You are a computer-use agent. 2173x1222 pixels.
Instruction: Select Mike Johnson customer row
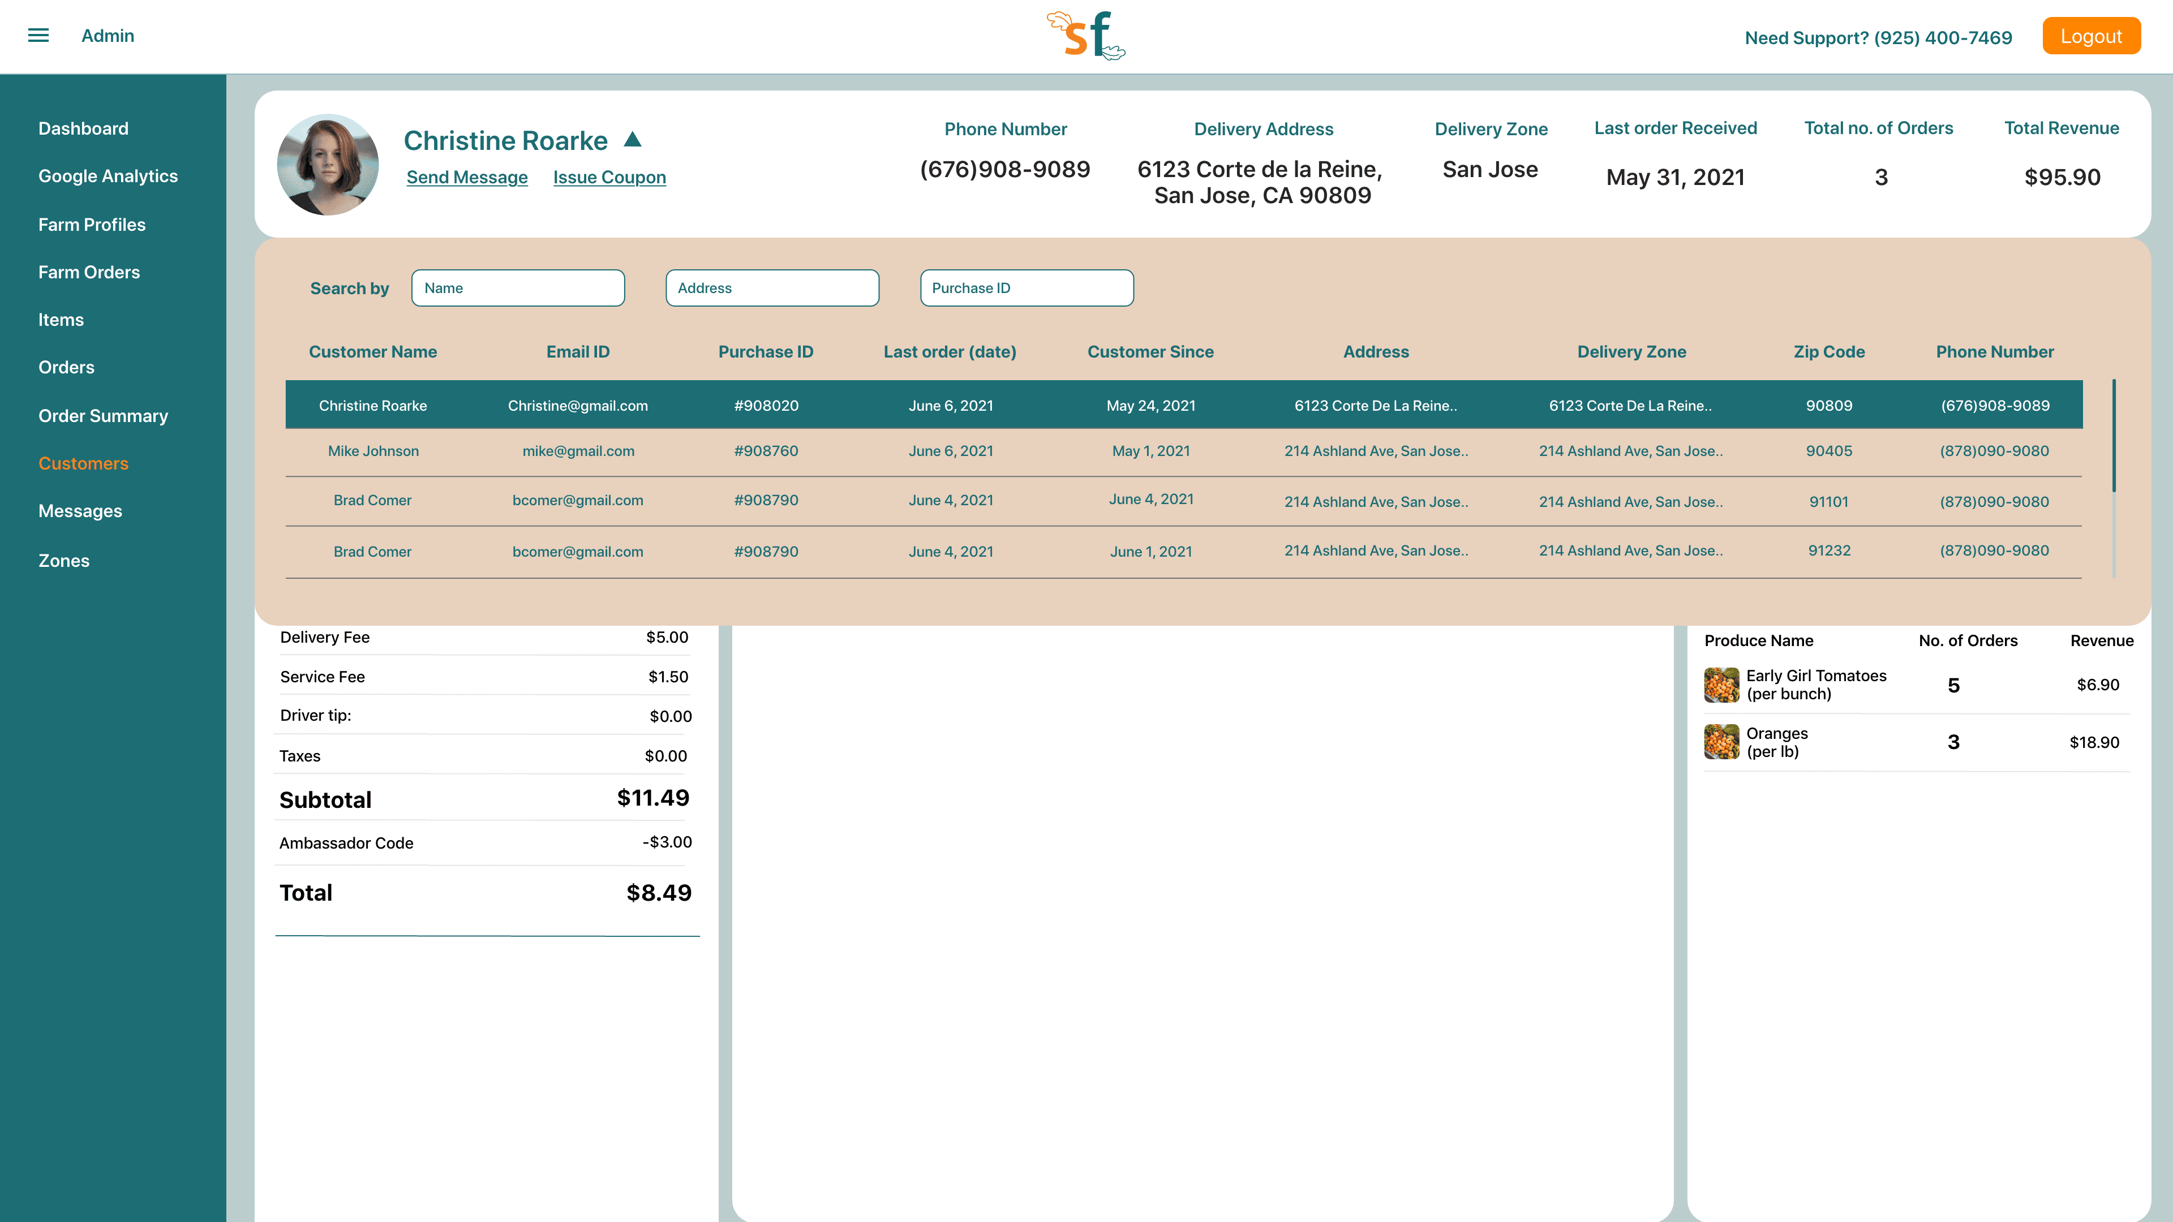click(x=1184, y=452)
